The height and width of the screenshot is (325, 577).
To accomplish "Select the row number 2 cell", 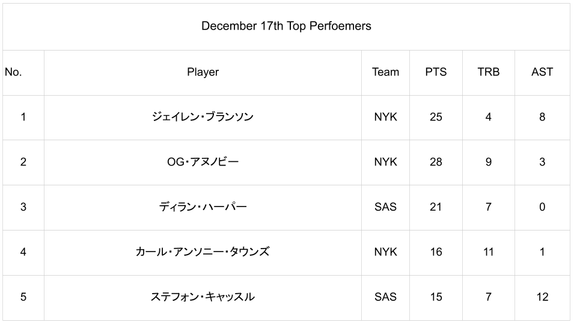I will 23,162.
